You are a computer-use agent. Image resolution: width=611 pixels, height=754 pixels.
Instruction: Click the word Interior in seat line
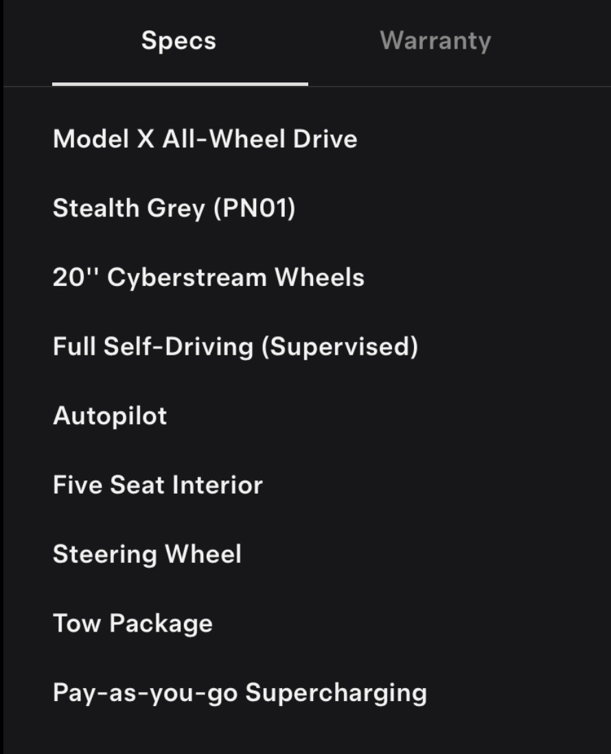coord(218,485)
